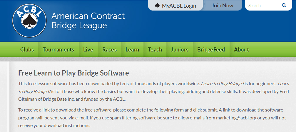Click the search magnifier icon

point(284,6)
